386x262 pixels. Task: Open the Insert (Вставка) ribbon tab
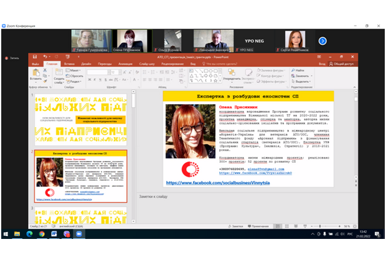tap(70, 63)
